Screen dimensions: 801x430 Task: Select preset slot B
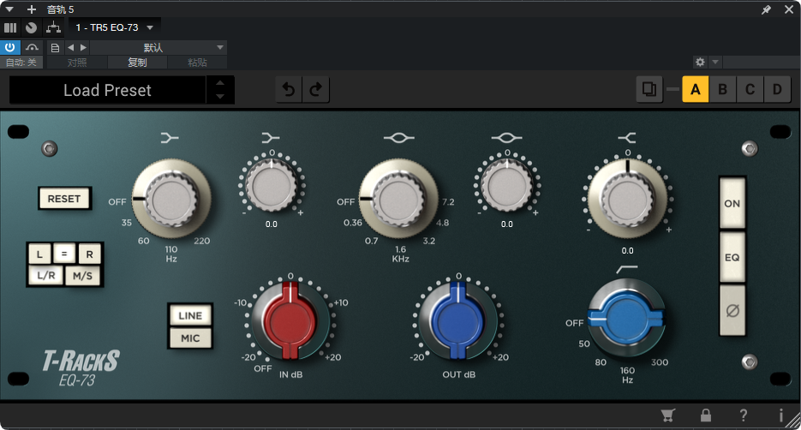point(722,89)
